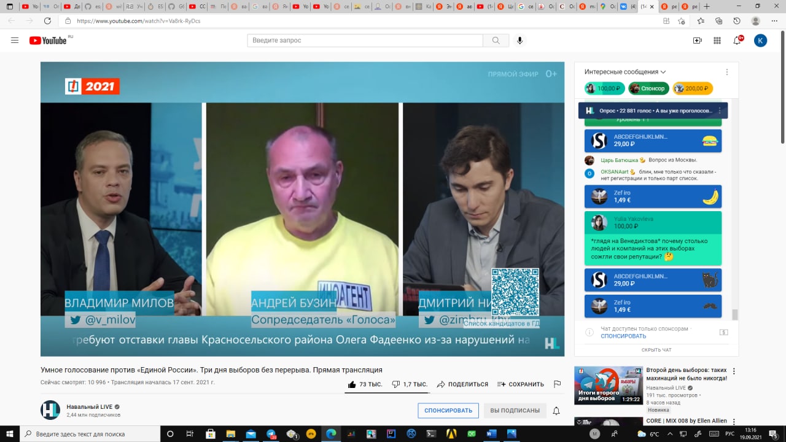Report the video with flag icon
Image resolution: width=786 pixels, height=442 pixels.
click(557, 384)
